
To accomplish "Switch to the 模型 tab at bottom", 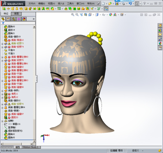I will tap(18, 147).
